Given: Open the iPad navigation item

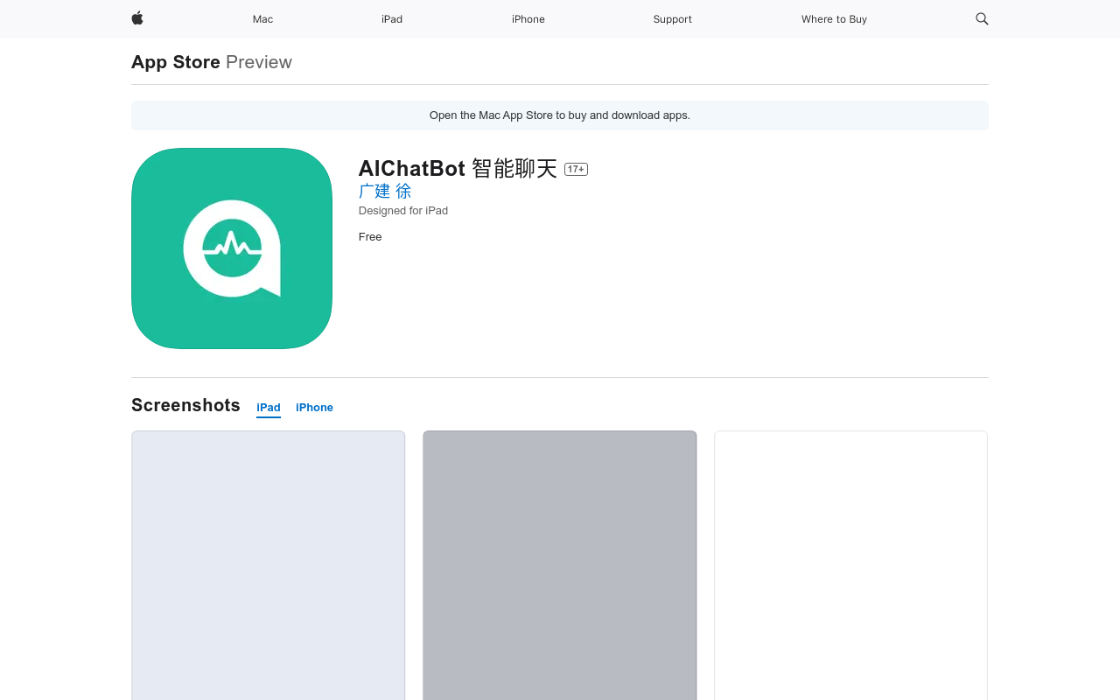Looking at the screenshot, I should (392, 19).
